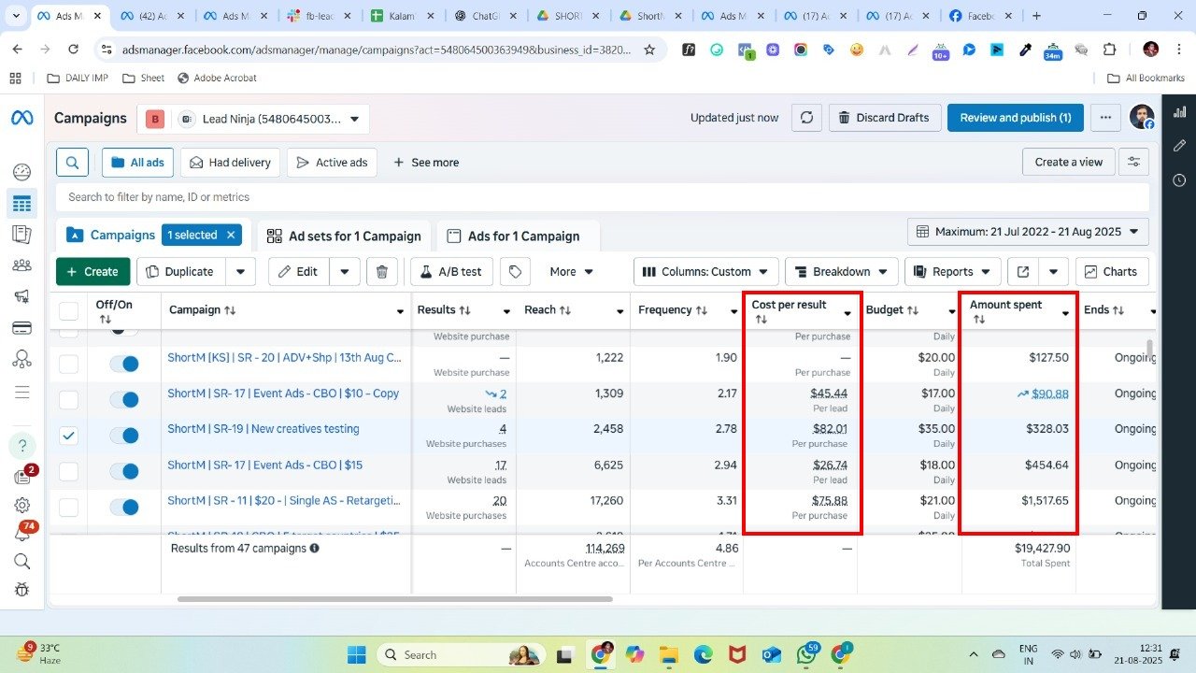Screen dimensions: 1196x673
Task: Open the Breakdown dropdown
Action: [x=841, y=272]
